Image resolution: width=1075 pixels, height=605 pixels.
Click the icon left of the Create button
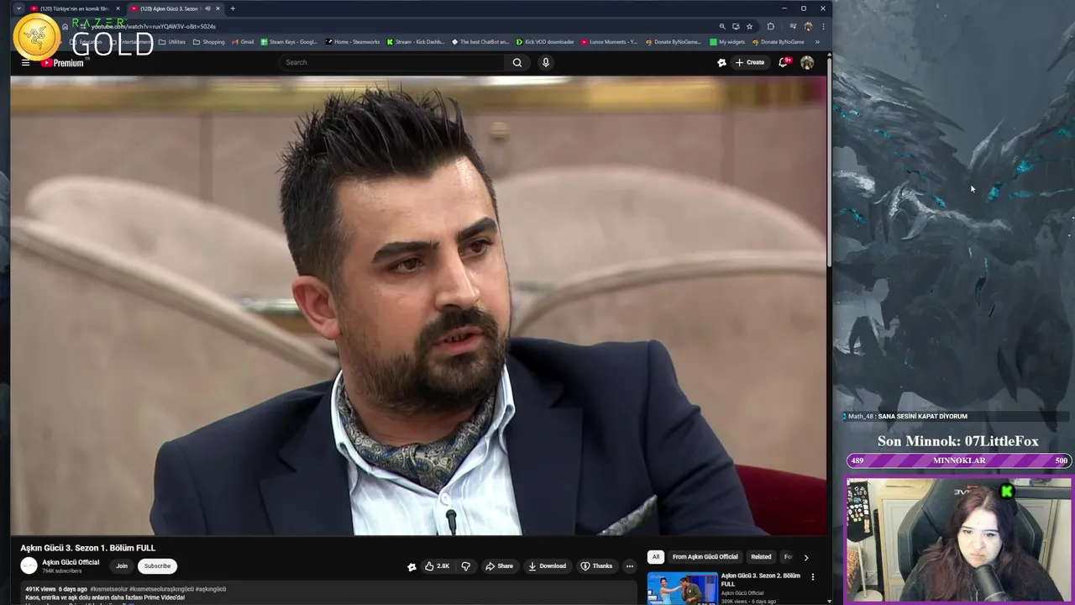[721, 62]
